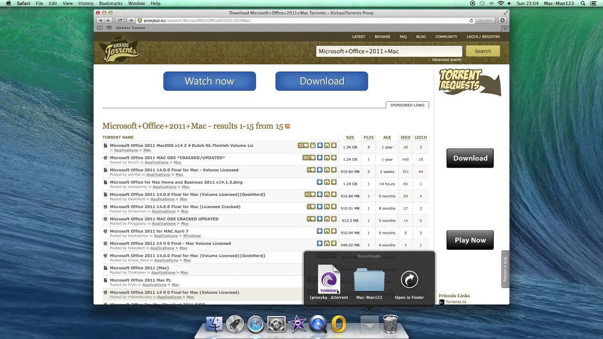Viewport: 603px width, 339px height.
Task: Click KickAss Torrent bookmark in favorites bar
Action: coord(130,28)
